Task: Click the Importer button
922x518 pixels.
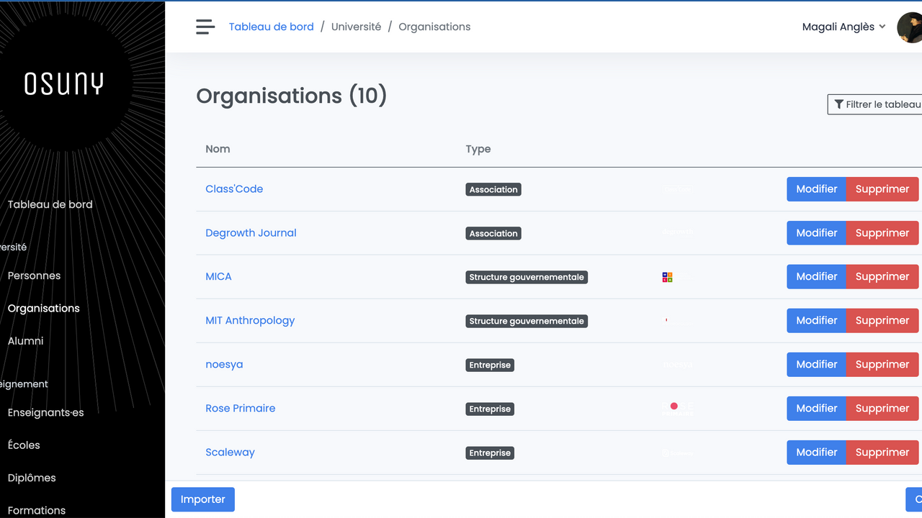Action: click(x=202, y=499)
